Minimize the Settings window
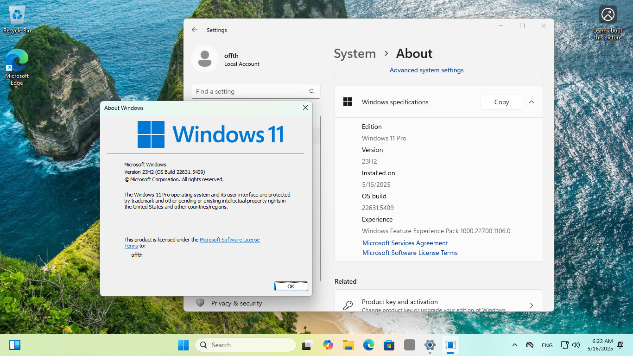 pos(501,26)
